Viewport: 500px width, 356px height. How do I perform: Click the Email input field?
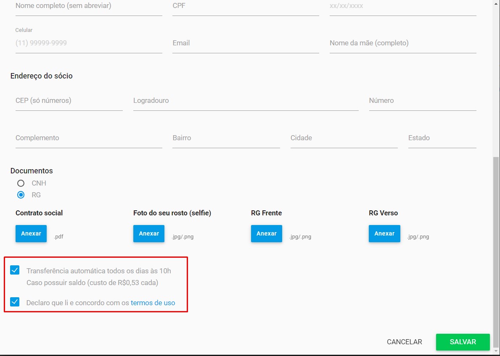(x=246, y=43)
